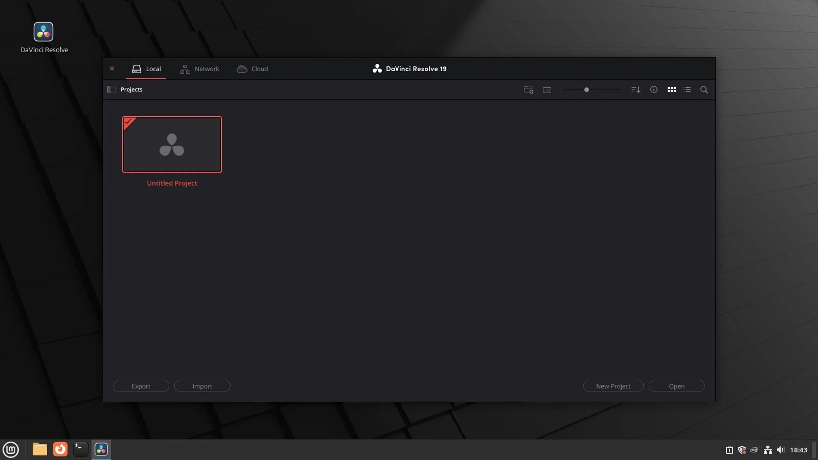Viewport: 818px width, 460px height.
Task: Switch to list view
Action: [687, 89]
